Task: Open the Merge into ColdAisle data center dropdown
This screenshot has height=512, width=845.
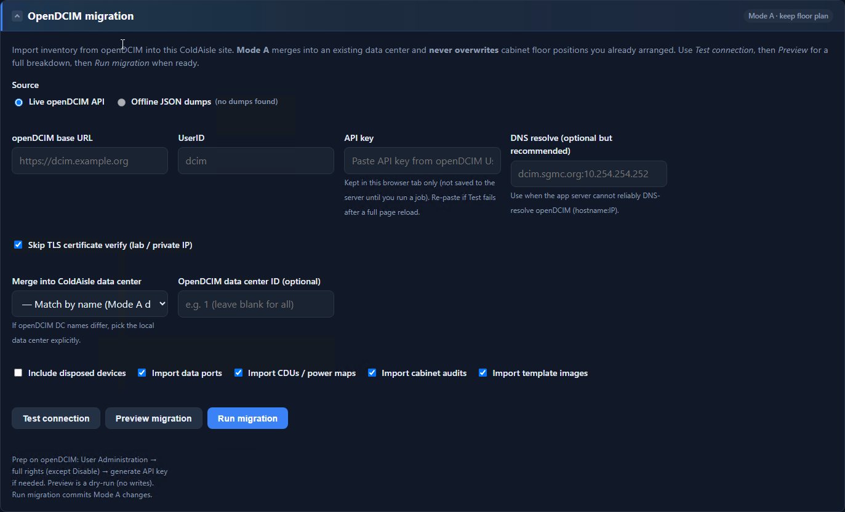Action: (90, 304)
